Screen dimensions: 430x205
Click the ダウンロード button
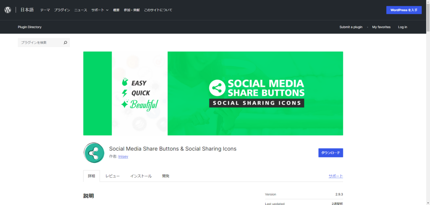(330, 153)
